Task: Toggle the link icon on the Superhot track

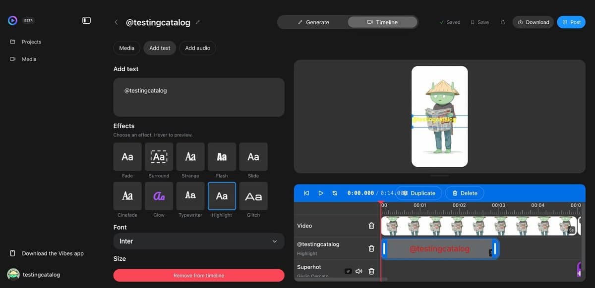Action: coord(348,271)
